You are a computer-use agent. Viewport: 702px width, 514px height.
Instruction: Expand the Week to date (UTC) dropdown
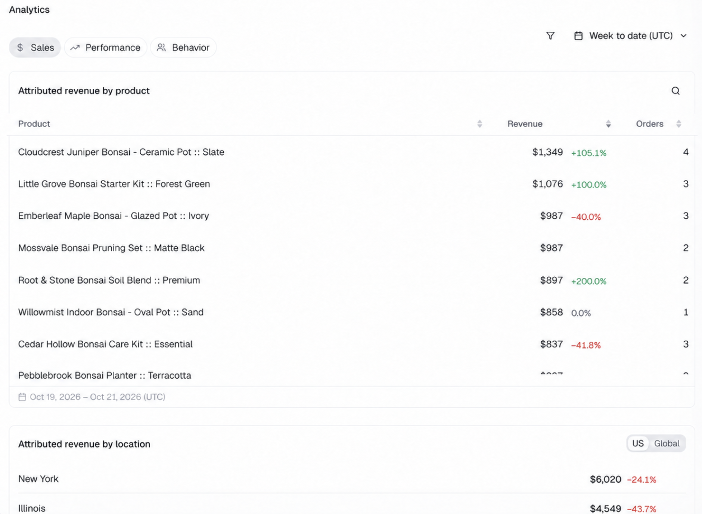[x=631, y=36]
